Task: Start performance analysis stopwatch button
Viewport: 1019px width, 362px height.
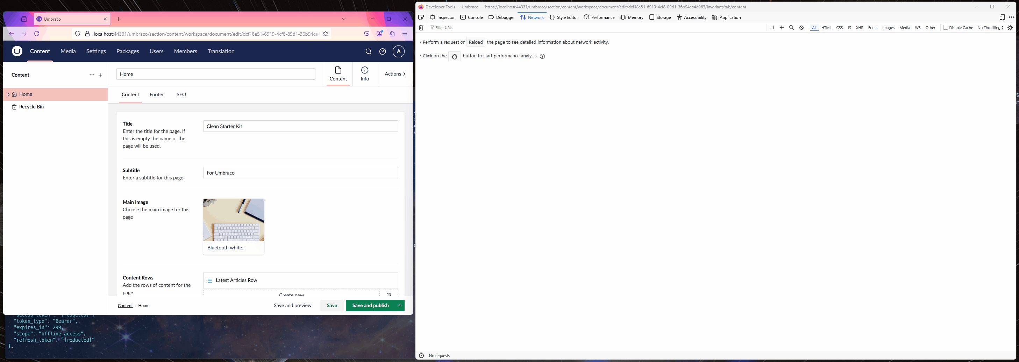Action: pyautogui.click(x=455, y=56)
